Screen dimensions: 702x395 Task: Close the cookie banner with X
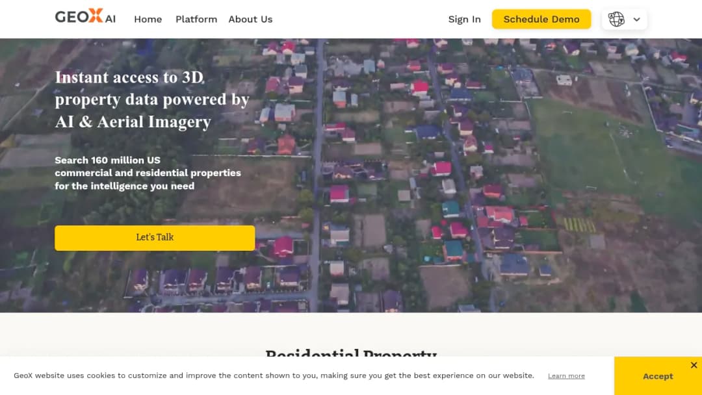(694, 365)
